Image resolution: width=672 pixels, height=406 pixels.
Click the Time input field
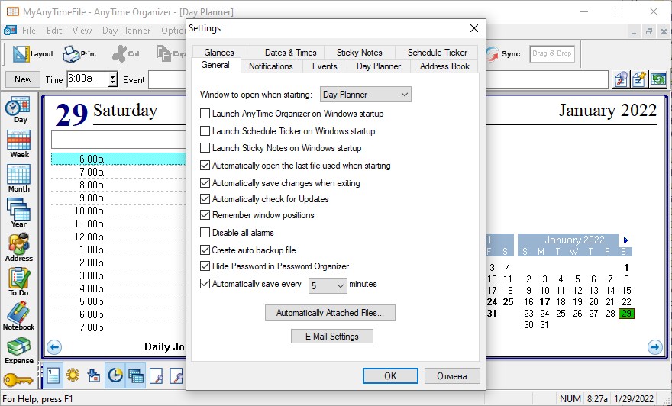[88, 79]
